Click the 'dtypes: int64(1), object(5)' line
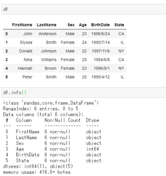 click(x=38, y=166)
